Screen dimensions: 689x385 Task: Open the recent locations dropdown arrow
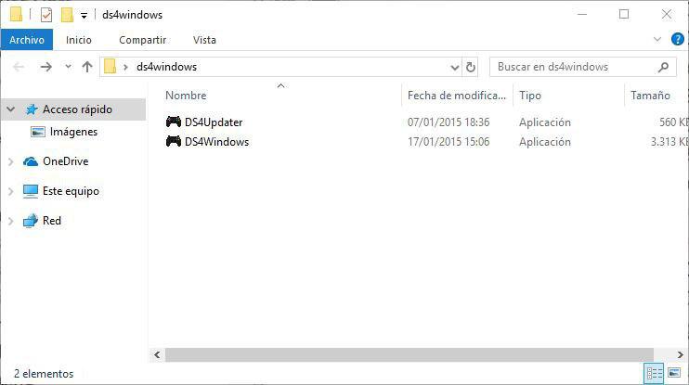[x=68, y=67]
